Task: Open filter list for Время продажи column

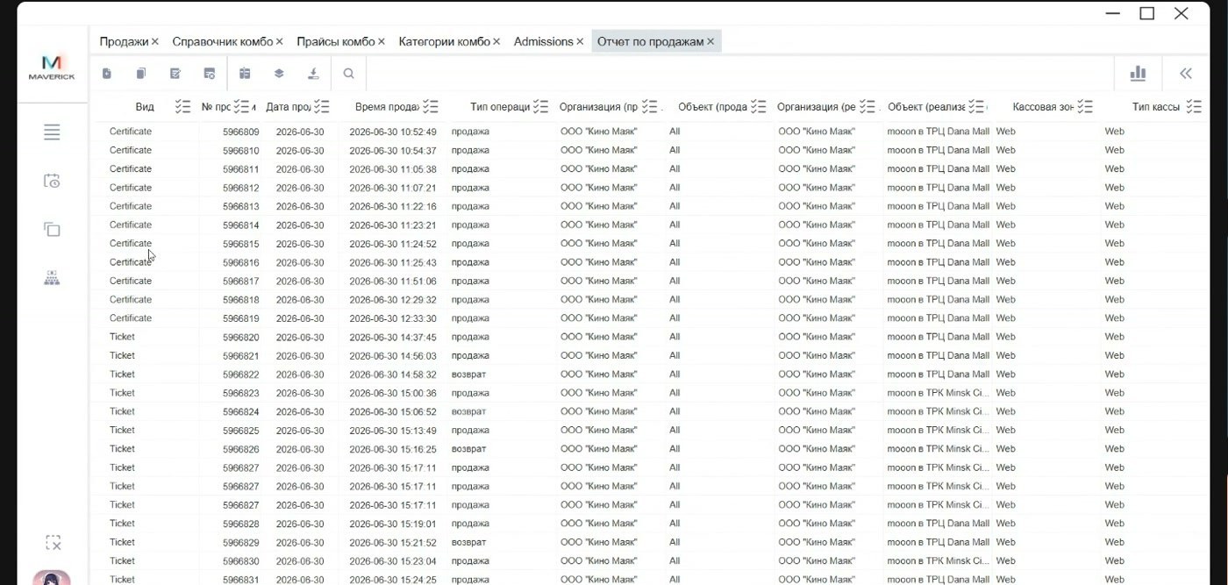Action: (430, 107)
